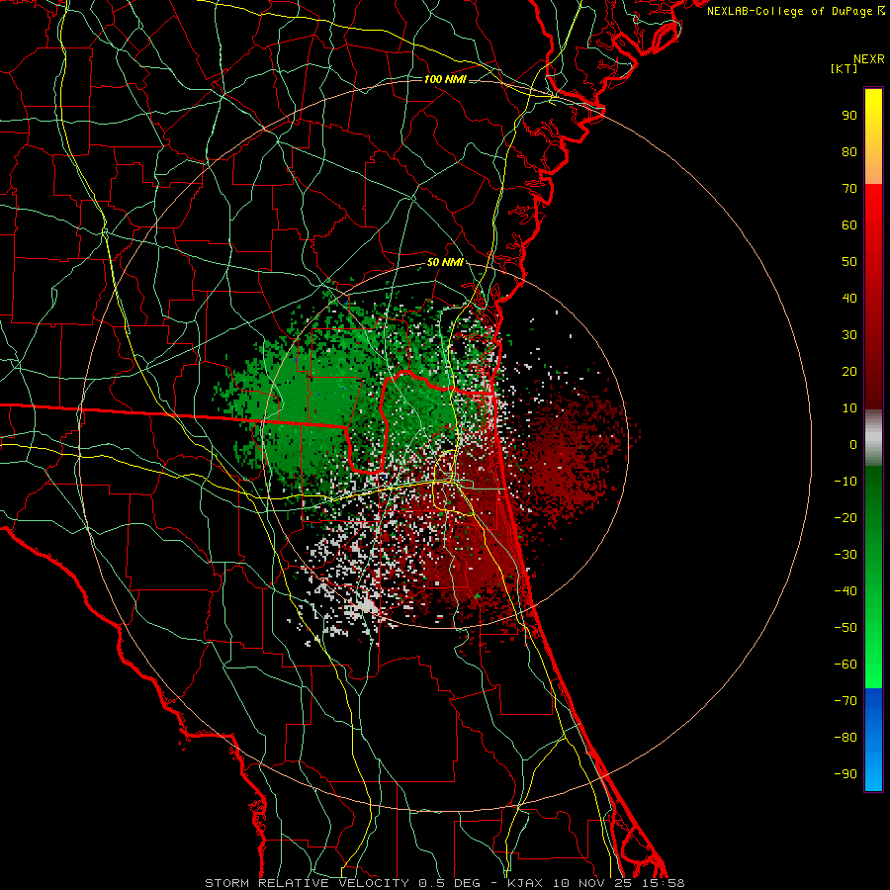Viewport: 890px width, 890px height.
Task: Click the positive 50 value on the scale
Action: (849, 262)
